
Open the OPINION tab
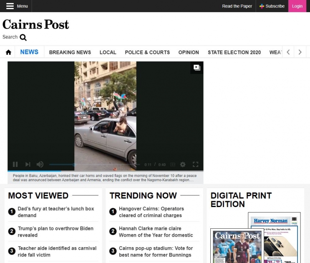[x=189, y=53]
